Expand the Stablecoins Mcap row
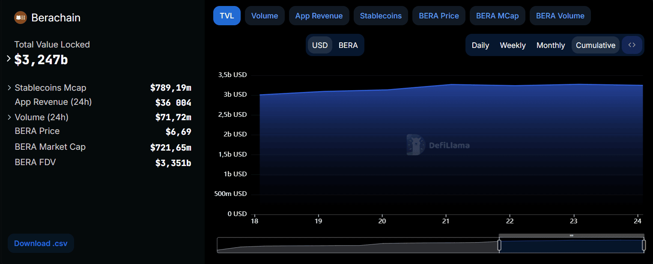653x264 pixels. [x=9, y=88]
